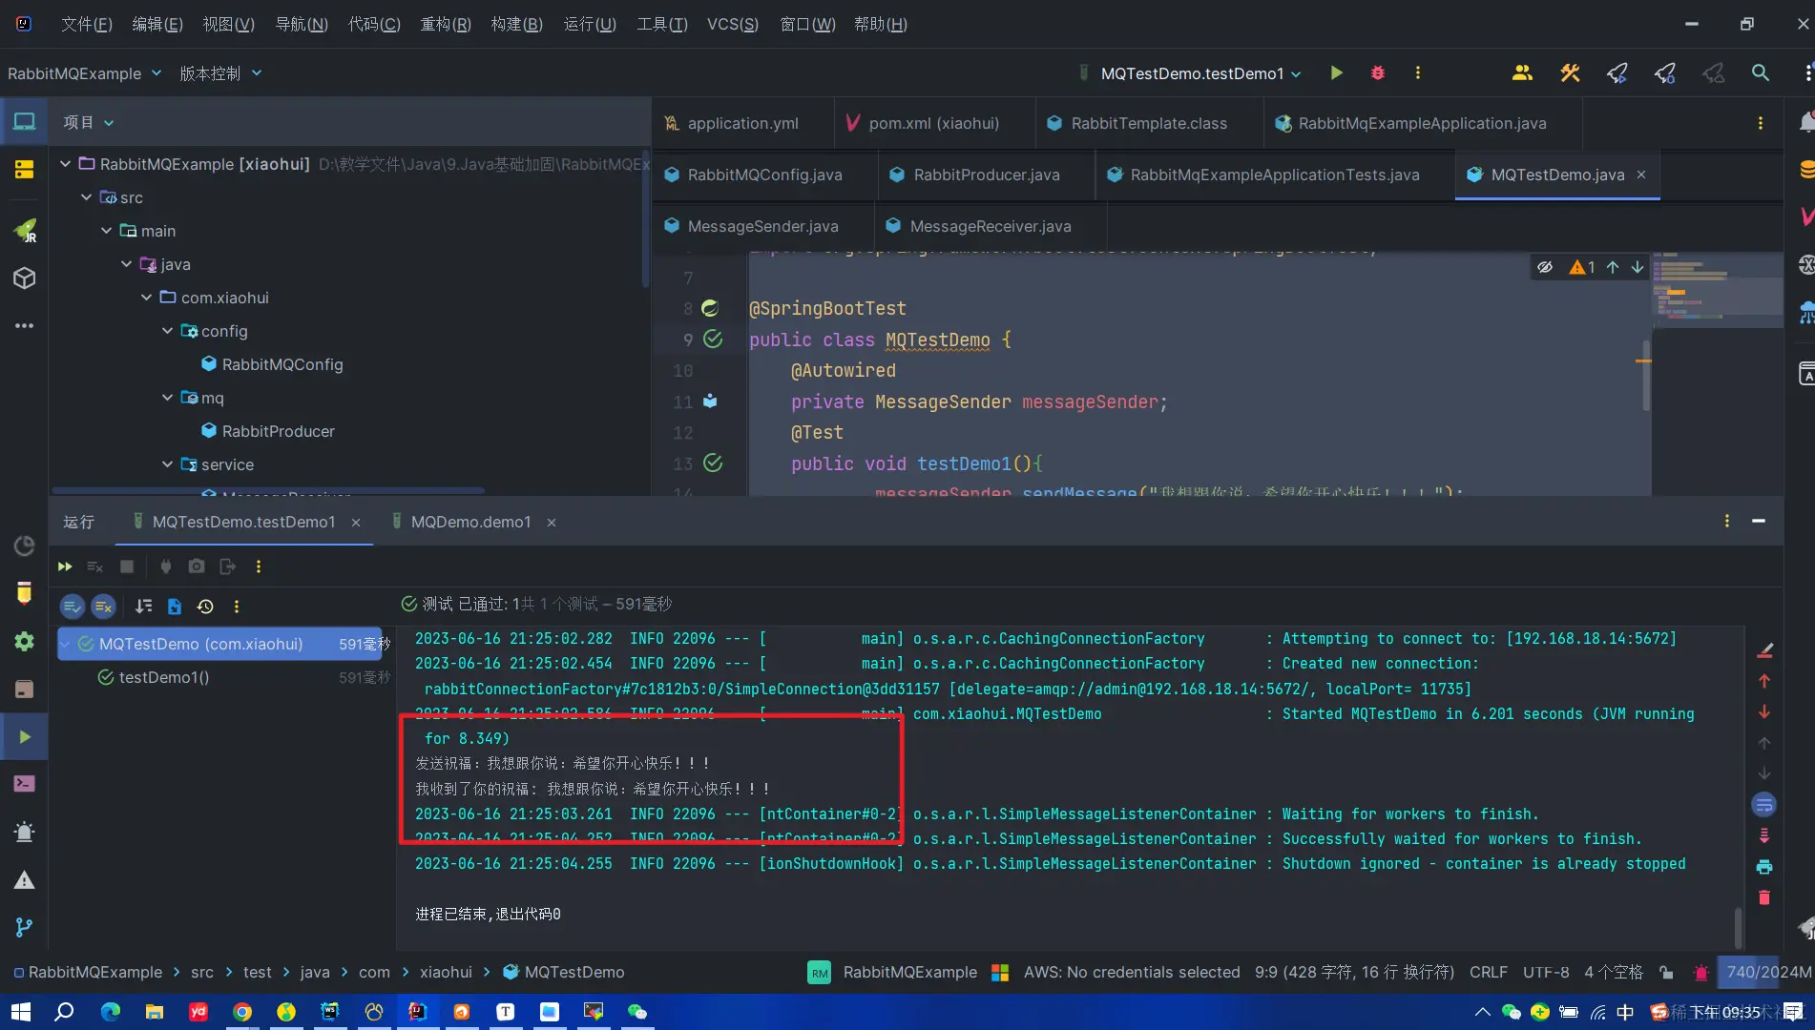The width and height of the screenshot is (1815, 1030).
Task: Open the Problems warning icon in sidebar
Action: coord(24,879)
